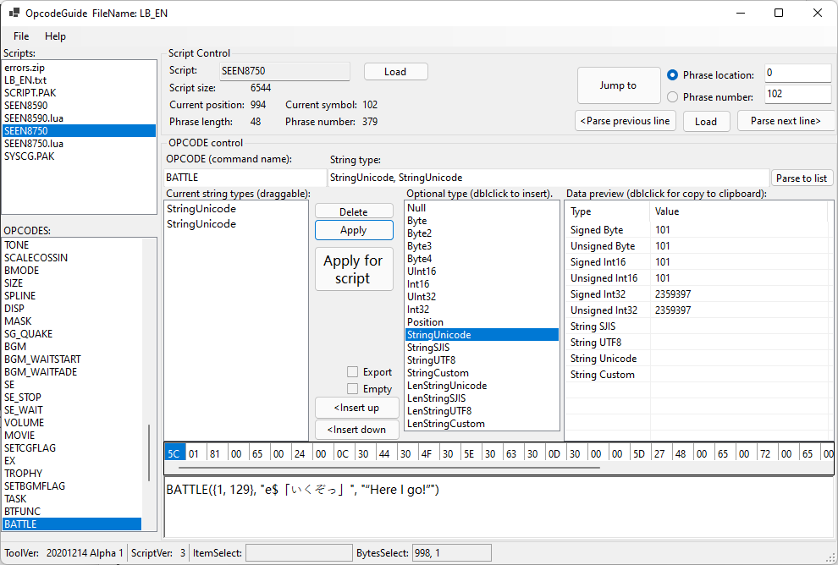The image size is (838, 565).
Task: Click the BytesSelect field in status bar
Action: coord(452,552)
